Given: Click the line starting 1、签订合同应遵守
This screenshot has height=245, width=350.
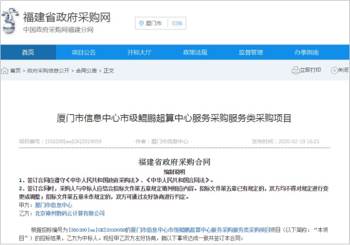Looking at the screenshot, I should (116, 180).
